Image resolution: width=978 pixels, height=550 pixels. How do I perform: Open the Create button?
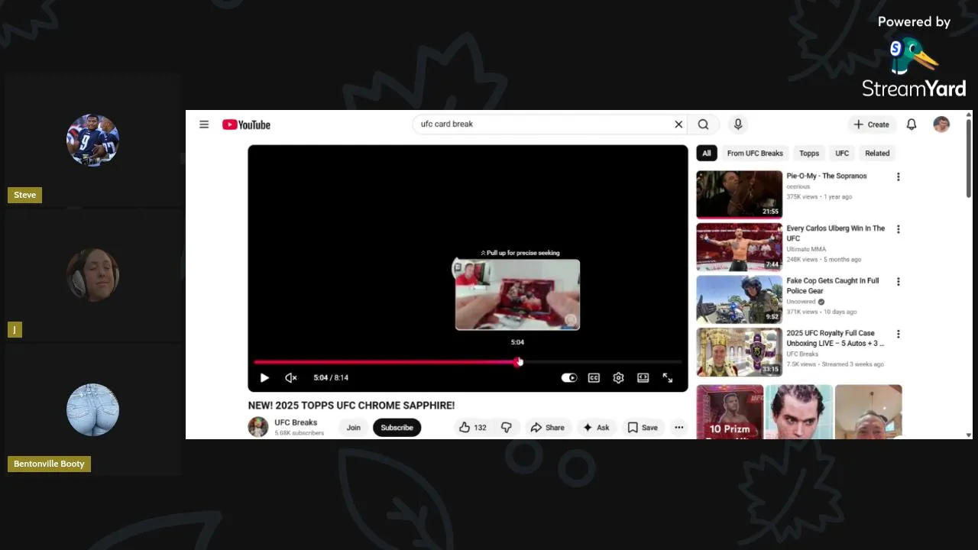[871, 125]
